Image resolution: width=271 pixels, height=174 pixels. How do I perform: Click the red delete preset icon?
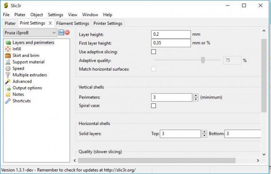tap(67, 32)
